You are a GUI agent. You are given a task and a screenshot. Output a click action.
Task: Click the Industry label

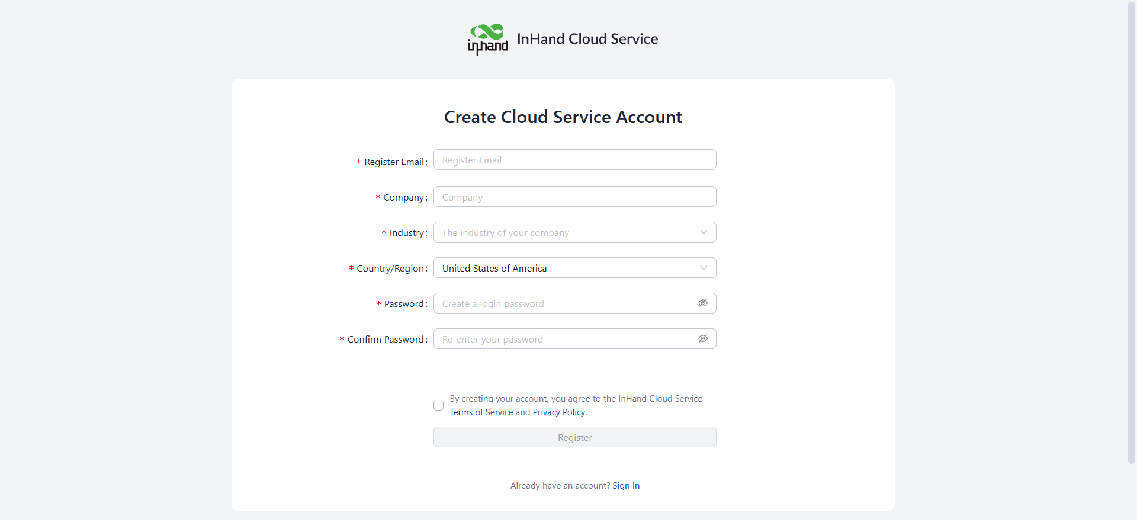point(407,233)
